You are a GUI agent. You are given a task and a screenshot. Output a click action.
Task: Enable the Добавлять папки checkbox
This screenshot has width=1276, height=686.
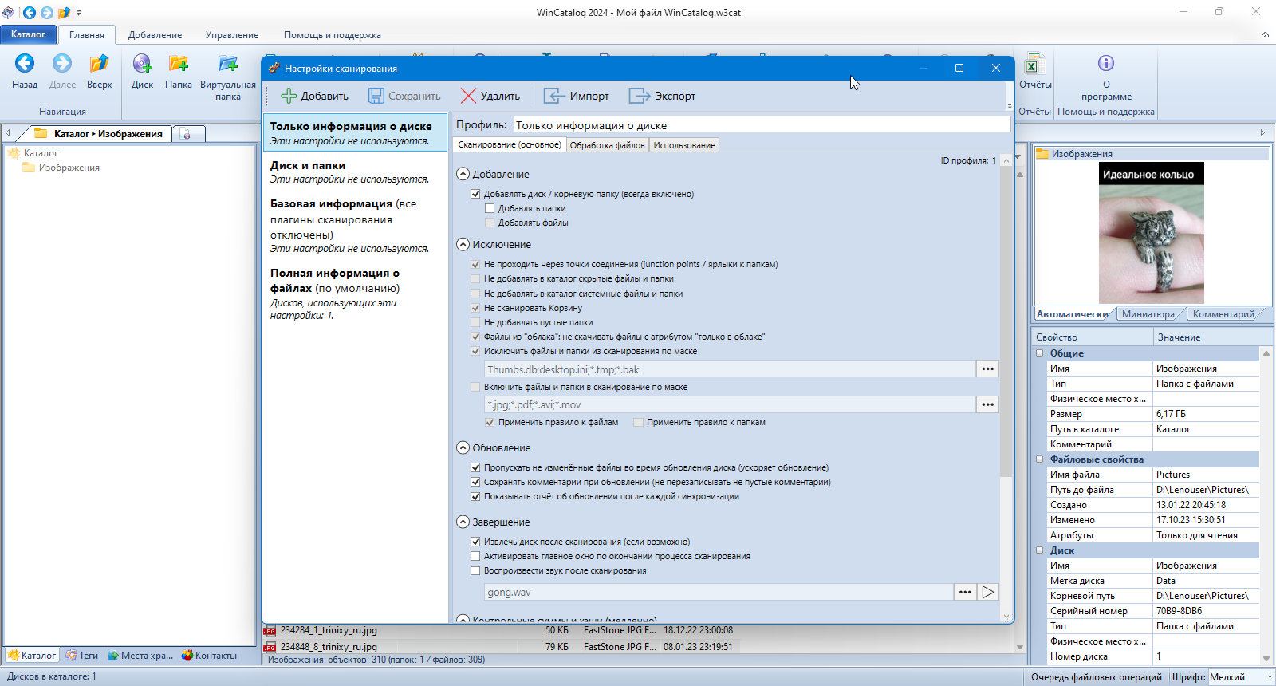[x=490, y=208]
